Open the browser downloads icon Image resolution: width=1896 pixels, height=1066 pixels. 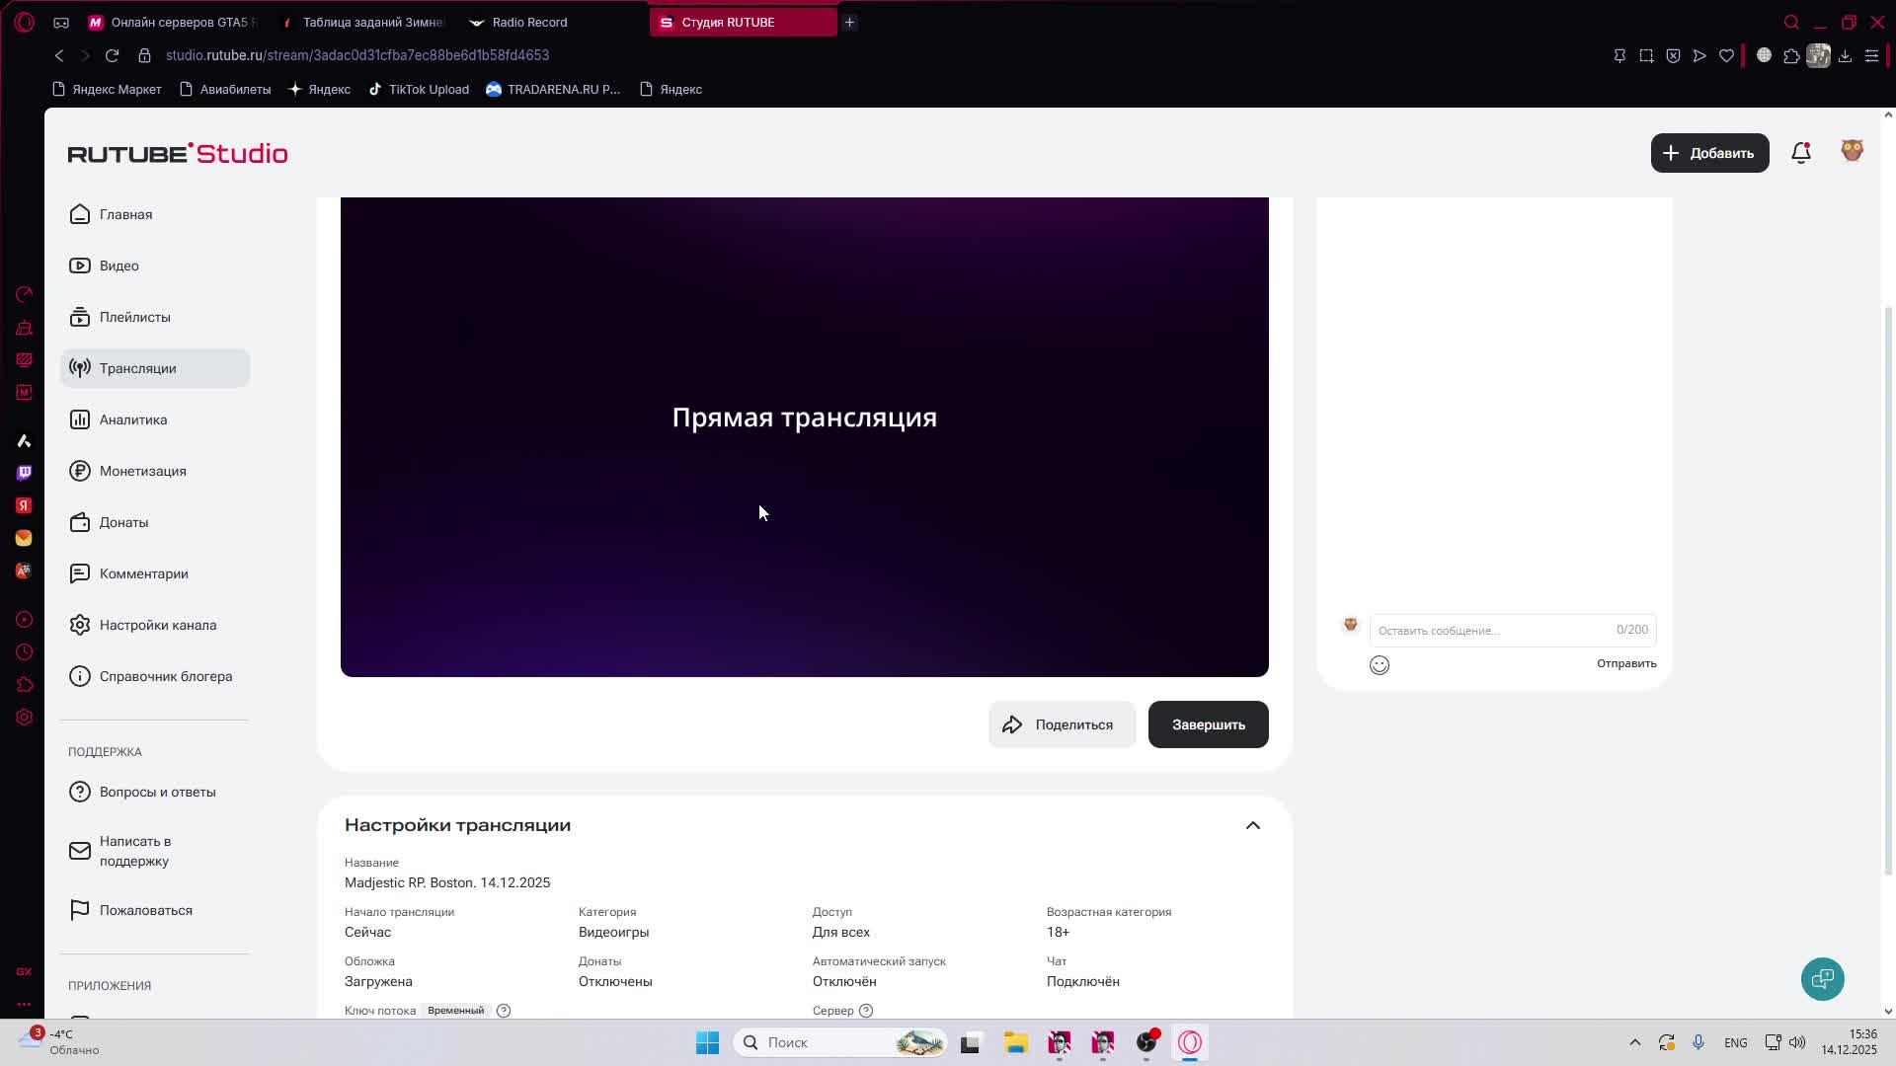point(1845,56)
